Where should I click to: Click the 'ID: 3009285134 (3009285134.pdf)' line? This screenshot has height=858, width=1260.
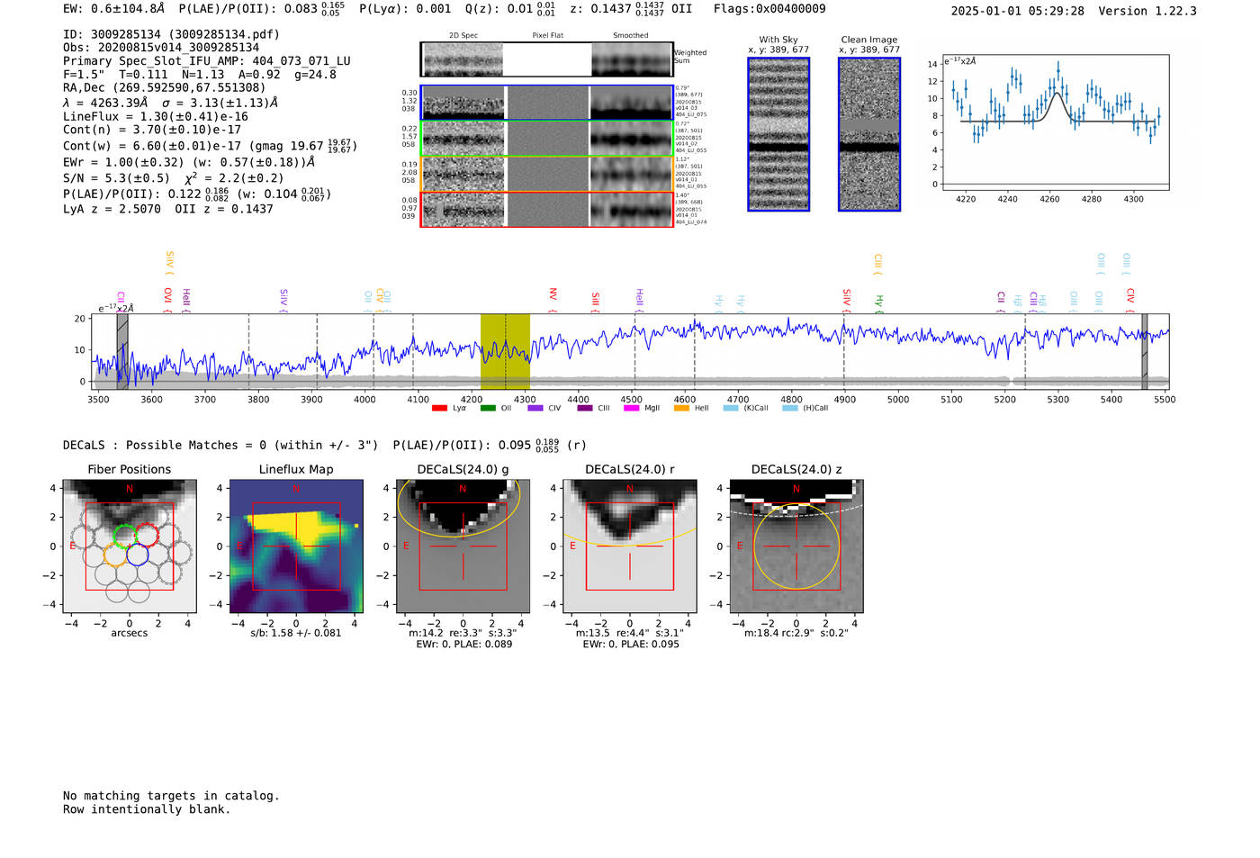tap(171, 34)
